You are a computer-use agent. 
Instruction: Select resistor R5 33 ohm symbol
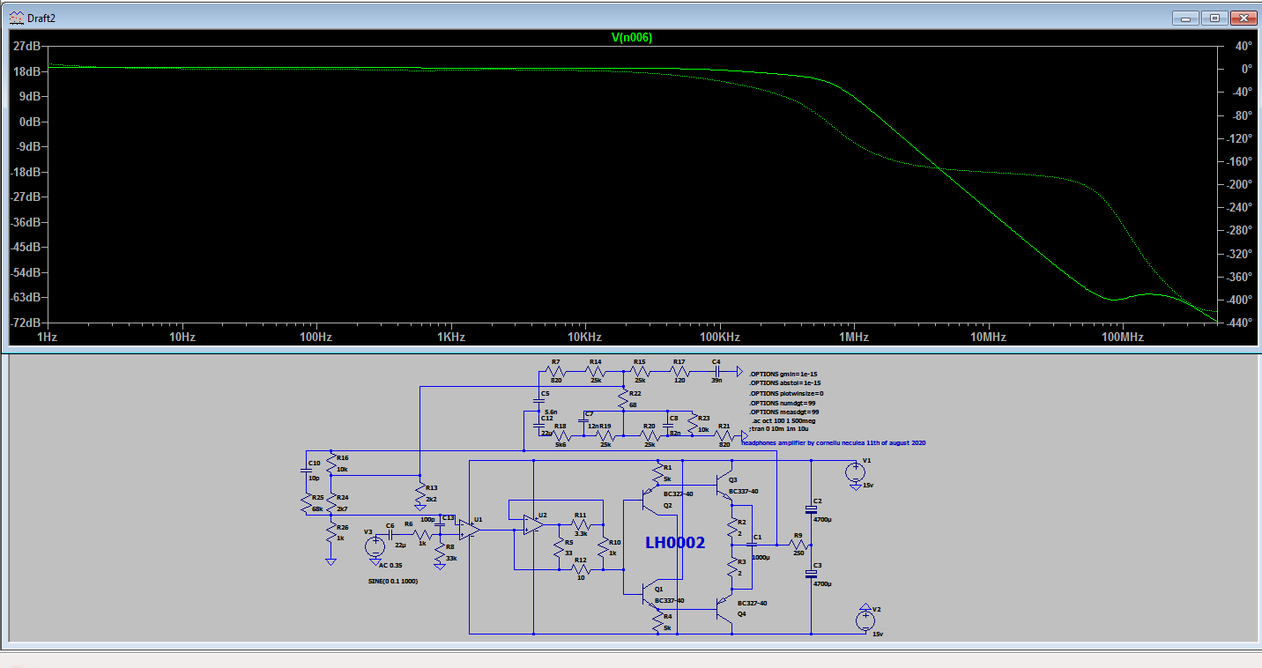tap(558, 548)
